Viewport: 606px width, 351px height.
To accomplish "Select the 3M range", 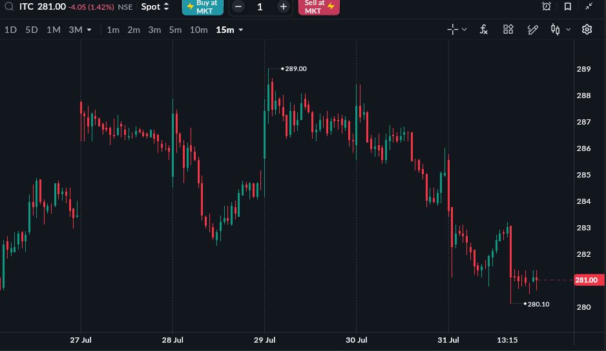I will (76, 30).
